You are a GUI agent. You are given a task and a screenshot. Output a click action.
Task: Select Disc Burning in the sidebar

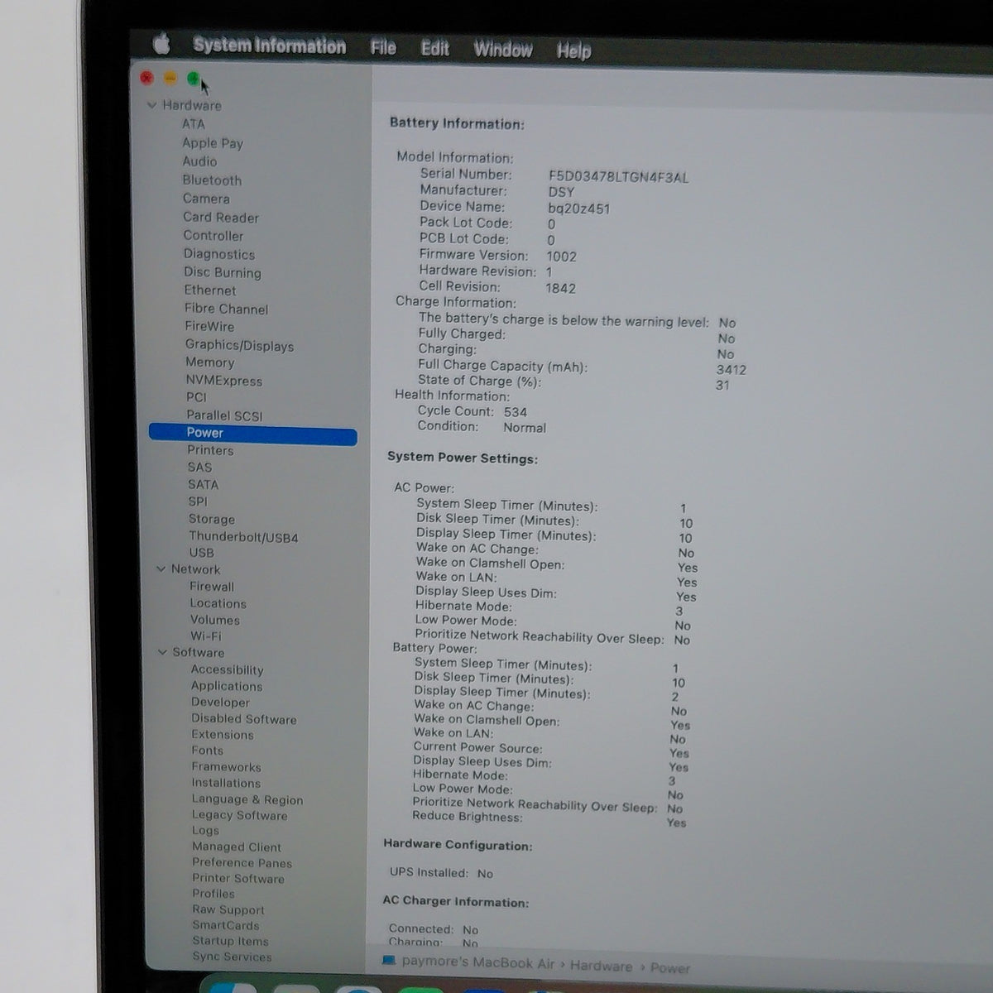coord(223,273)
